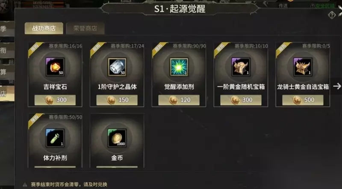Select the 吉祥宝石 orange gem icon
342x189 pixels.
point(55,67)
